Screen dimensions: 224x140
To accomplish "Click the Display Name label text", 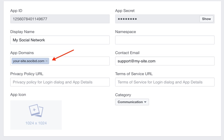I will [22, 32].
